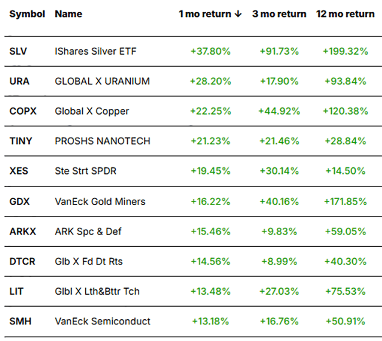The image size is (382, 341).
Task: Open the GDX ticker
Action: click(x=20, y=201)
